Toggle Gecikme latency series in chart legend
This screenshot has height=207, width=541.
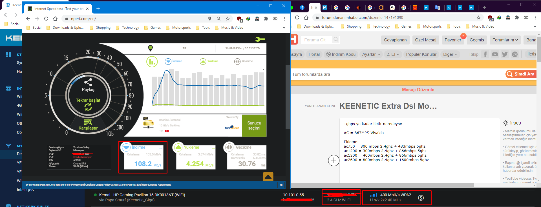pos(244,61)
